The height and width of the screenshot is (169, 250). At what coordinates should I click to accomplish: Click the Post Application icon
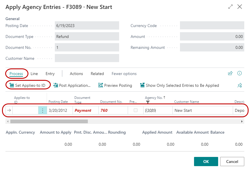[x=56, y=85]
